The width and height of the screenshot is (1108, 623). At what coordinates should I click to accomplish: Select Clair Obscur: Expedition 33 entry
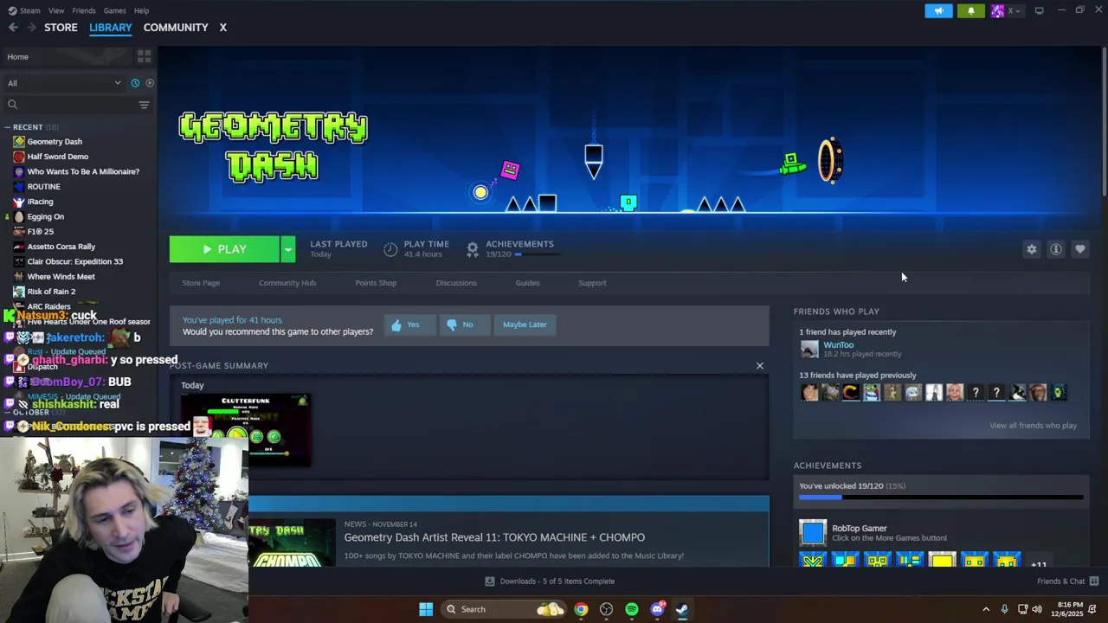(74, 261)
